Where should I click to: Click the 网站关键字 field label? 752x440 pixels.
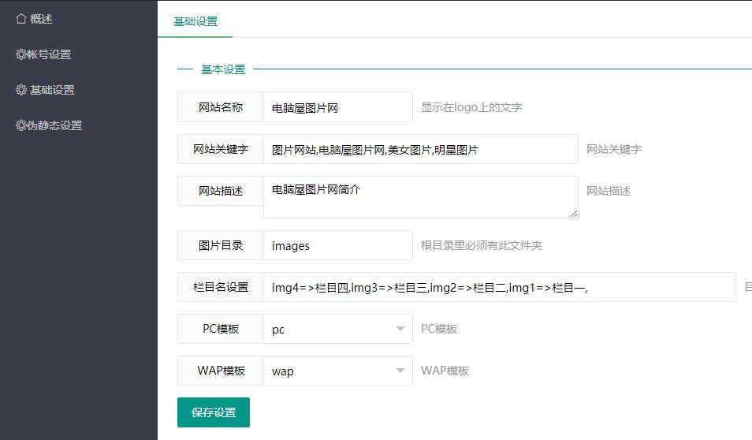pyautogui.click(x=221, y=149)
